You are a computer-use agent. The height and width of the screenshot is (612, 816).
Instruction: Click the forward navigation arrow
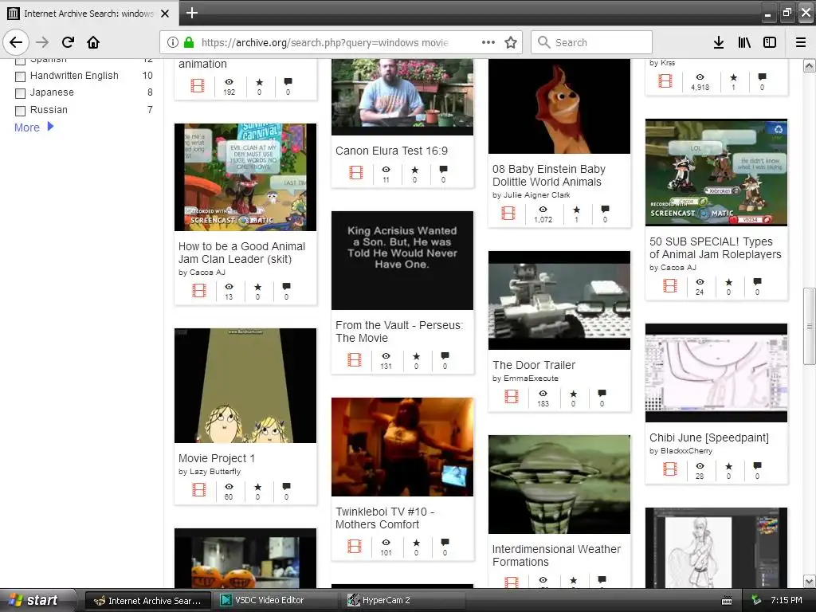[43, 42]
